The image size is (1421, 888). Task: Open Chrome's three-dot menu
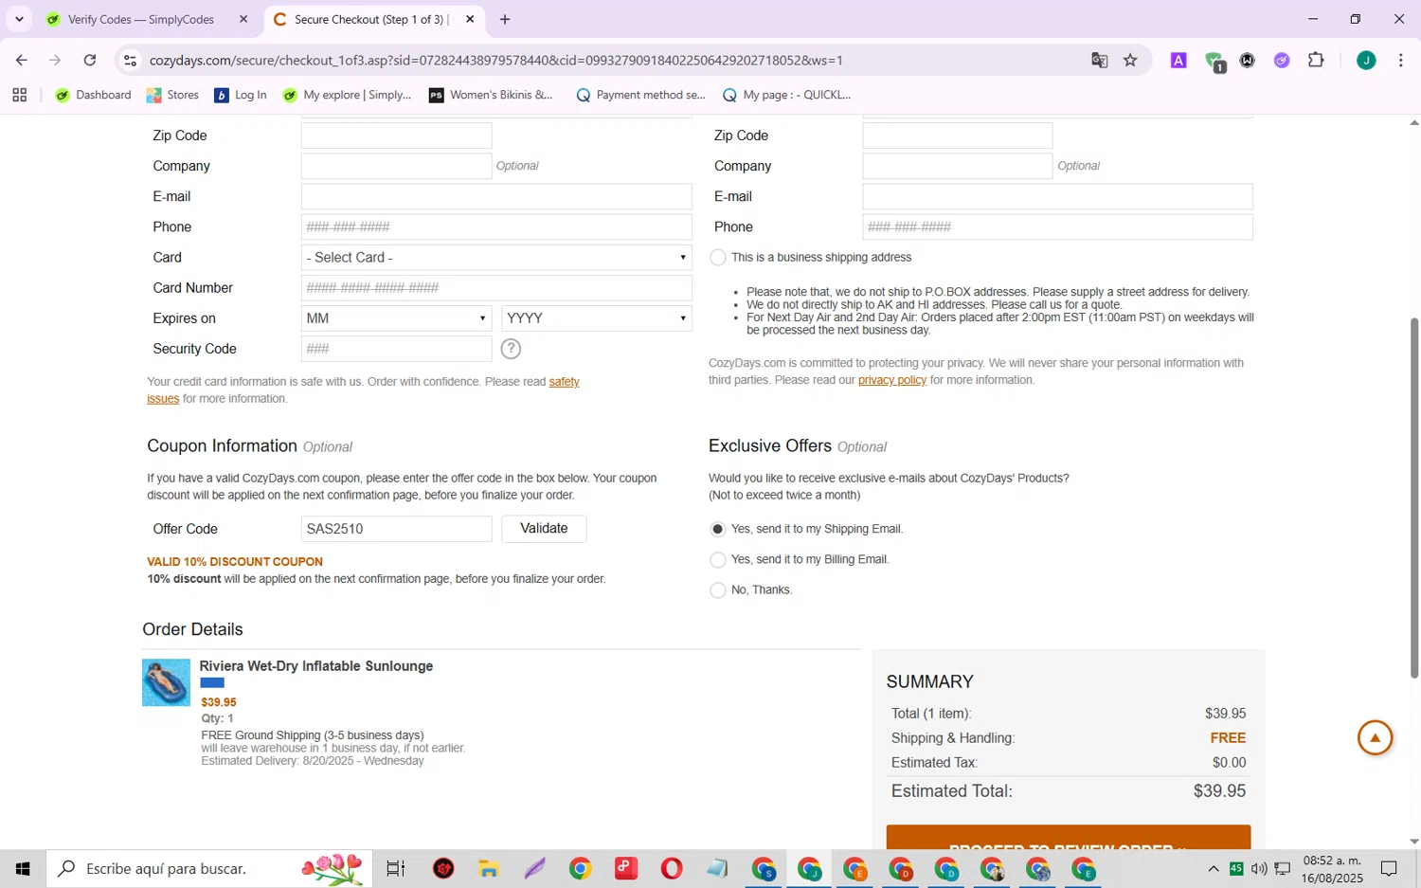click(1400, 61)
